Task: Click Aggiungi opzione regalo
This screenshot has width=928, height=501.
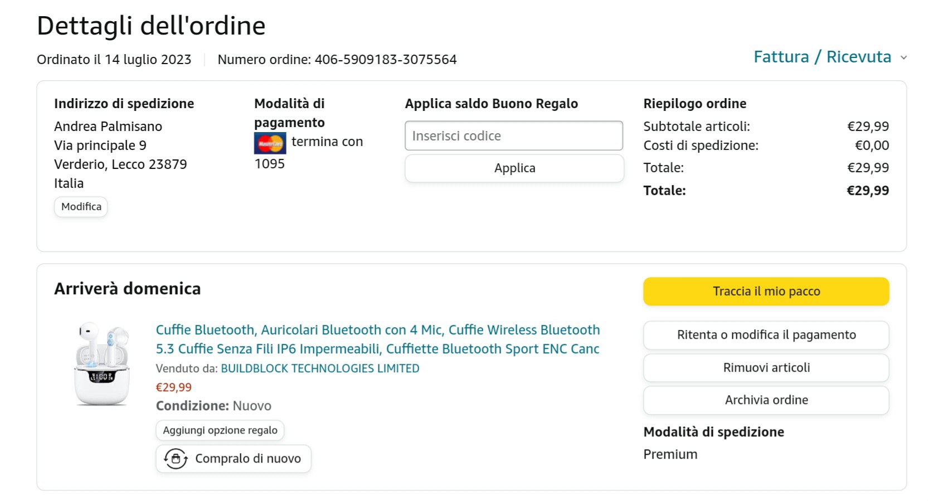Action: pos(220,430)
